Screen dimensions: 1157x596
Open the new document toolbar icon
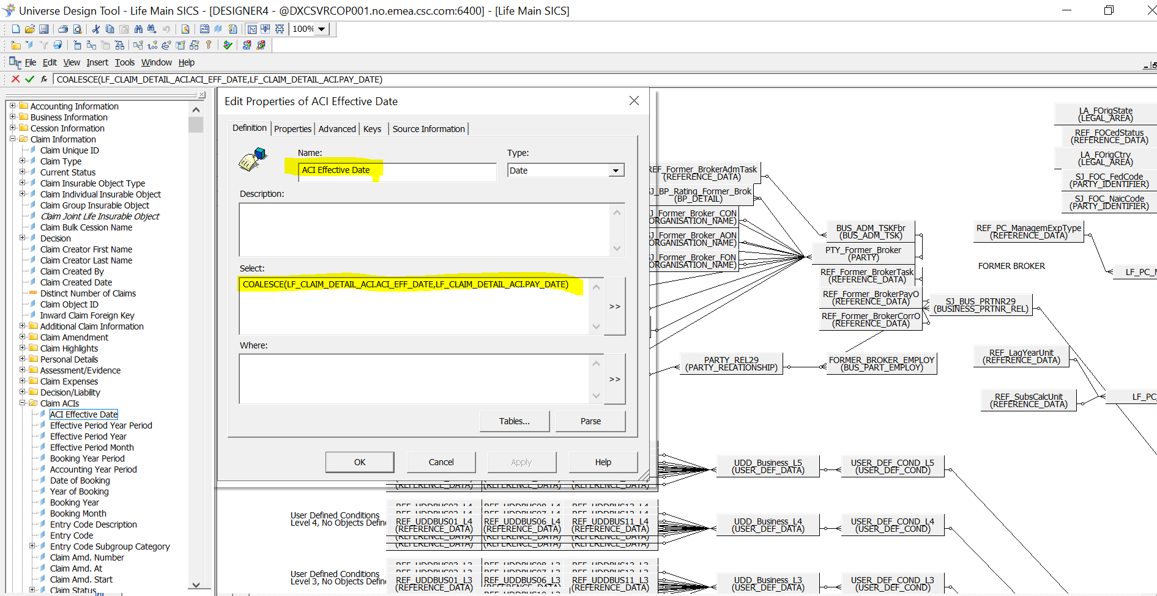[x=16, y=29]
